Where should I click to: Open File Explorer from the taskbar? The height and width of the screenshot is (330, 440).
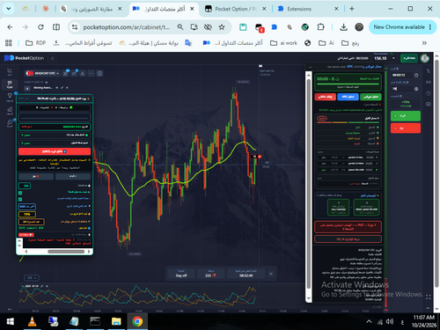[x=116, y=321]
